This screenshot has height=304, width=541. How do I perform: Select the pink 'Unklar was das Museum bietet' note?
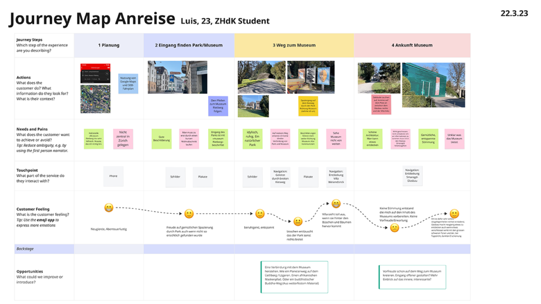454,139
